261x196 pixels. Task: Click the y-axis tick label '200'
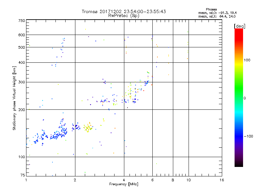[x=22, y=110]
